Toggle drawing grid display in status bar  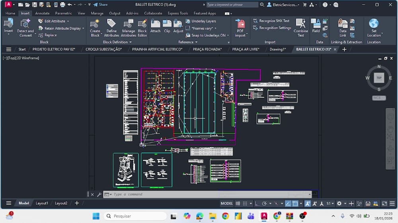pos(238,203)
